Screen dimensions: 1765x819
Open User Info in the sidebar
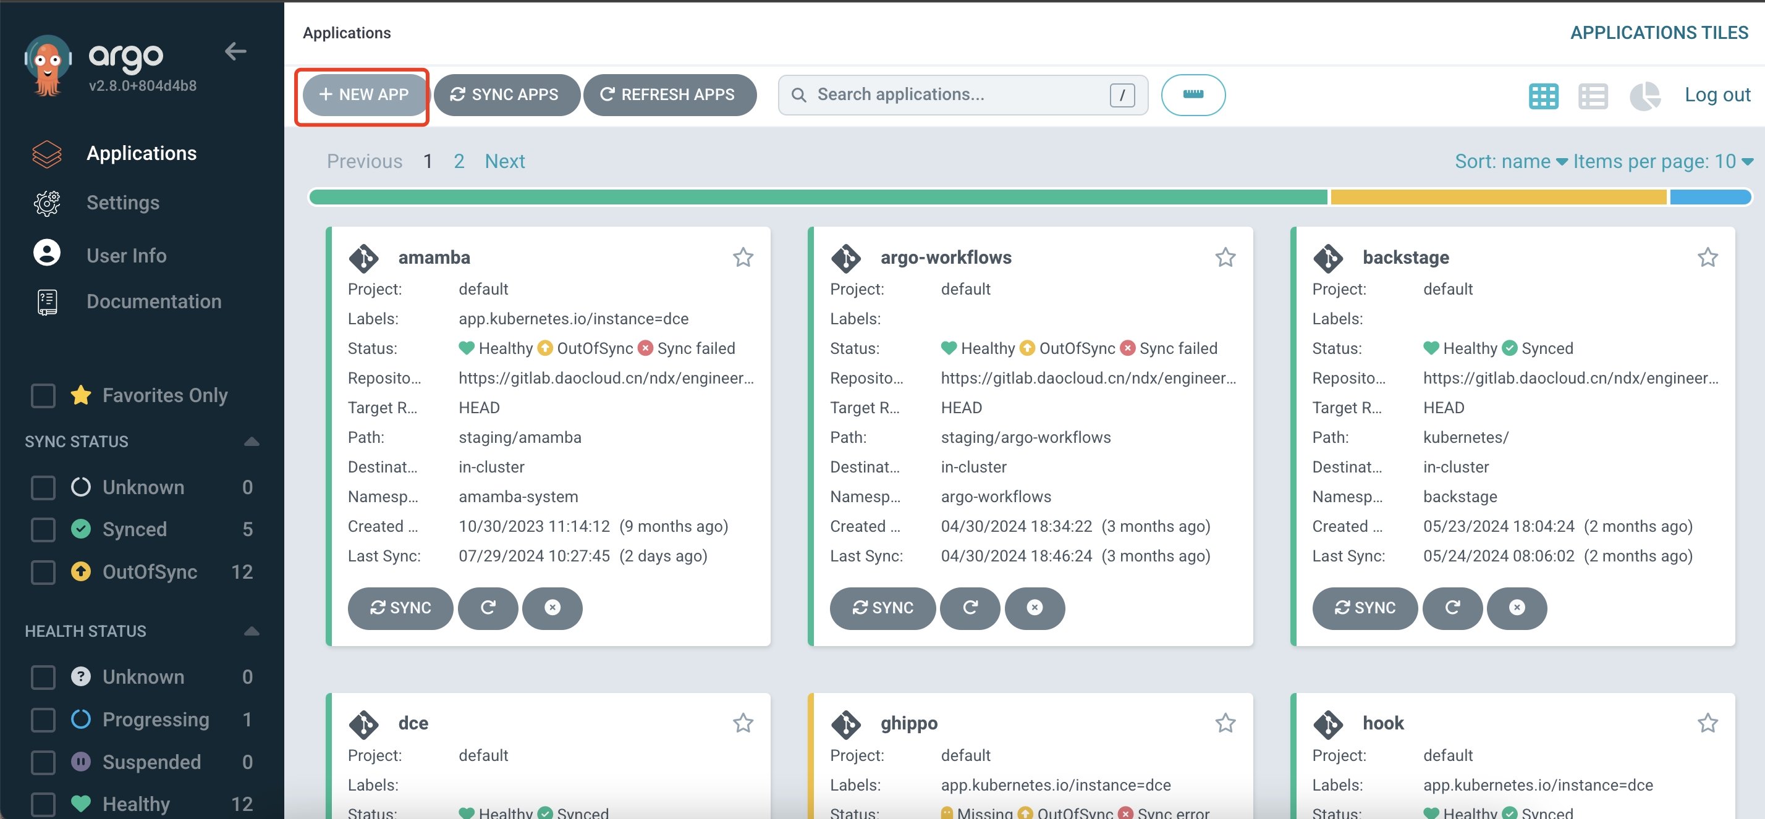(126, 256)
